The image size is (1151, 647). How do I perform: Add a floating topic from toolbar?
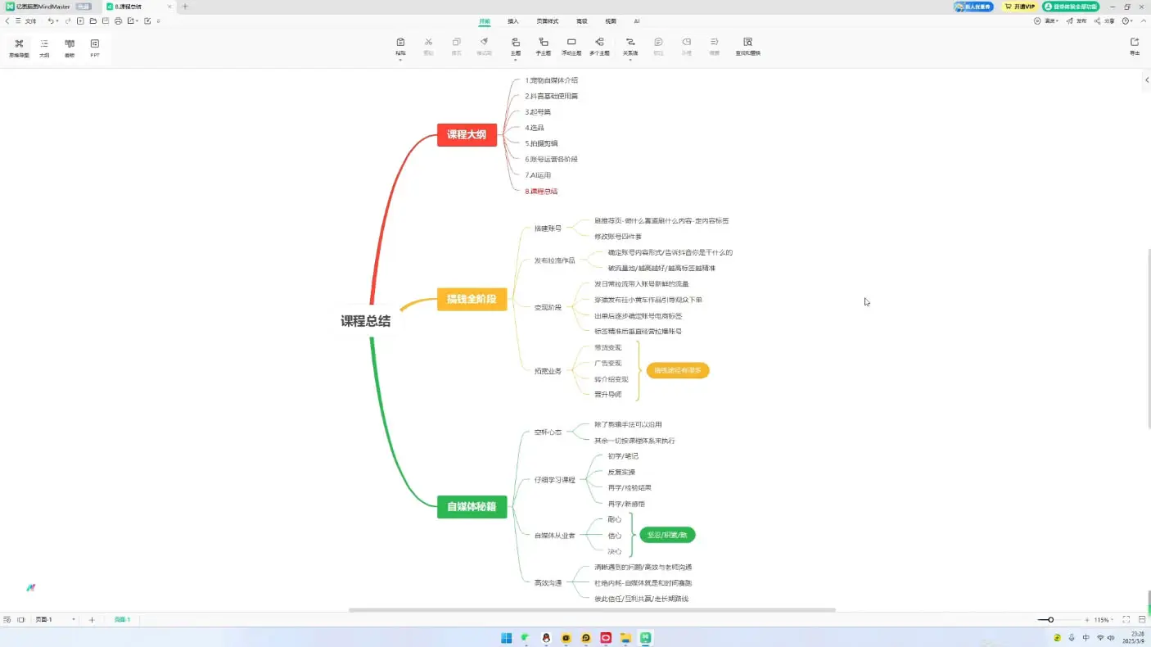tap(571, 46)
